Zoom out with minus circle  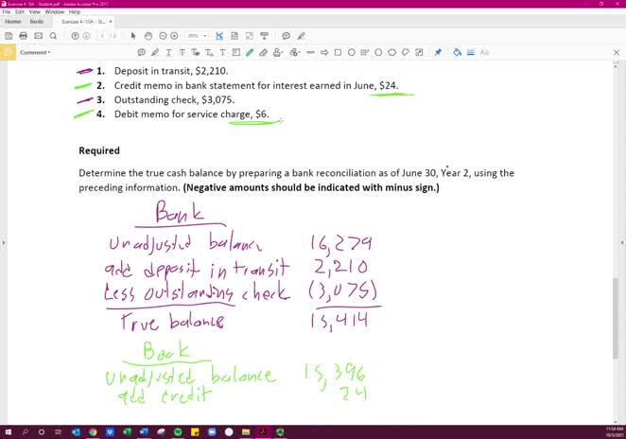(163, 36)
